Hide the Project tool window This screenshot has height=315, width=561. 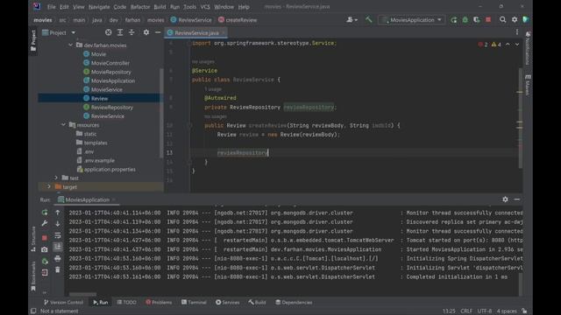click(x=158, y=32)
